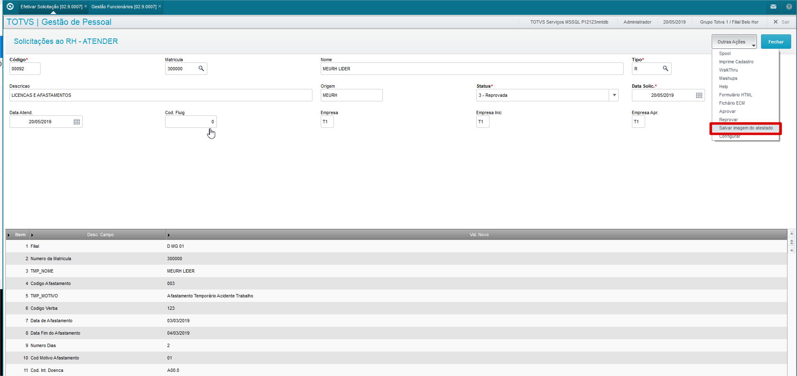This screenshot has height=376, width=797.
Task: Close the Efetivar Solicitação tab with its X
Action: point(86,7)
